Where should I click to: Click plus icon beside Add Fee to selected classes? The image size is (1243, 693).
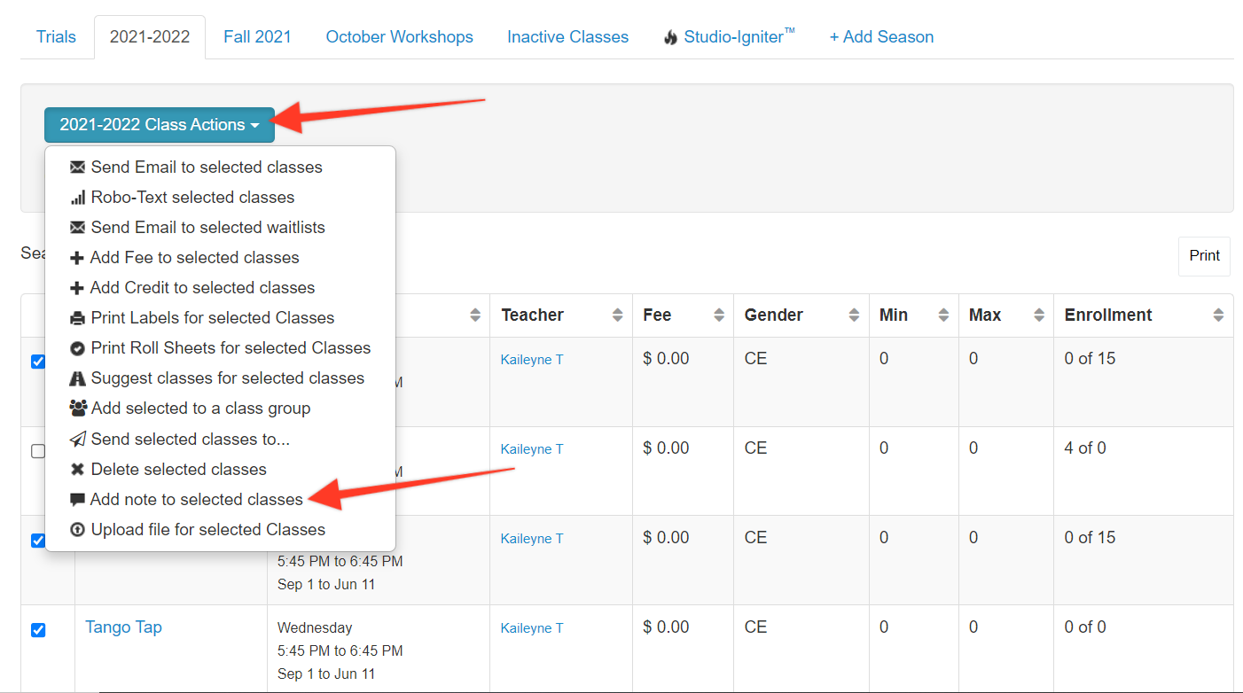[x=76, y=258]
